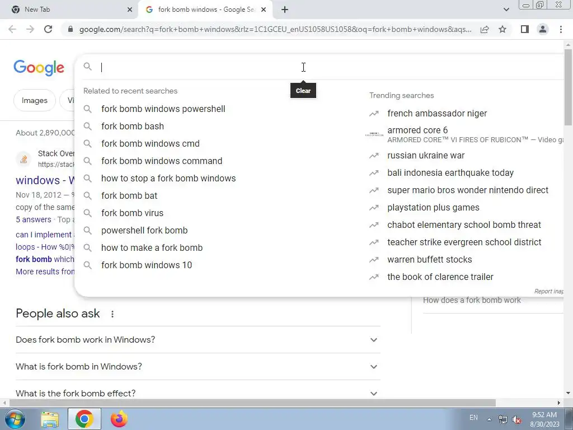The height and width of the screenshot is (430, 573).
Task: Click muted volume icon in system tray
Action: point(516,420)
